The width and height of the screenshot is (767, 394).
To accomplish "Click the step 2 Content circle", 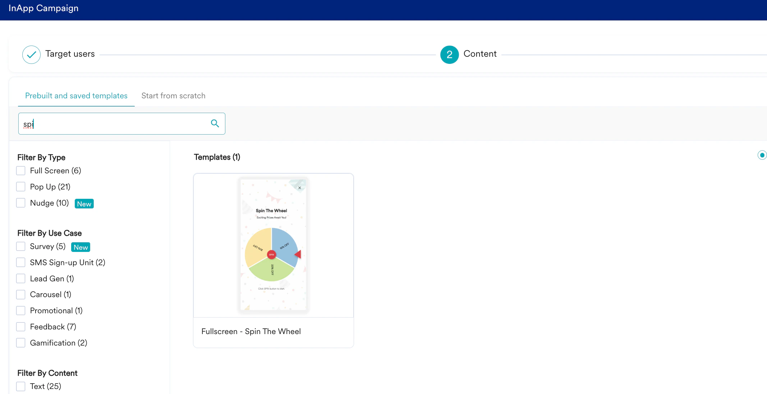I will [x=449, y=55].
